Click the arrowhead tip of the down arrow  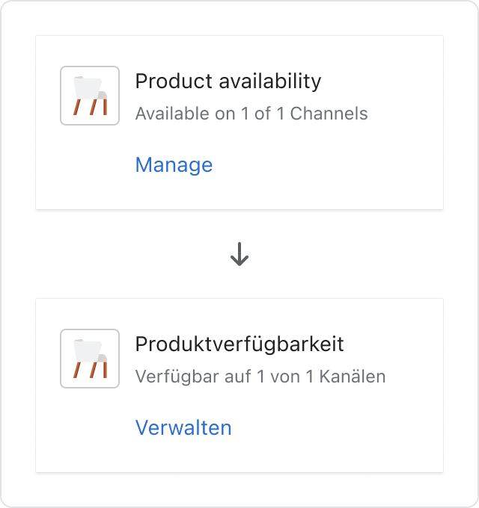239,263
